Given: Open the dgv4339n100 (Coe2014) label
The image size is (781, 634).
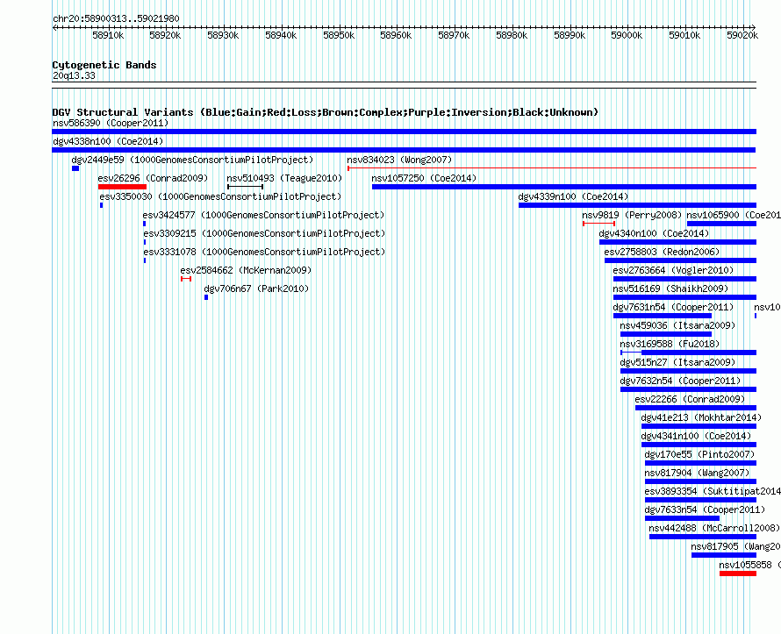Looking at the screenshot, I should pyautogui.click(x=573, y=196).
